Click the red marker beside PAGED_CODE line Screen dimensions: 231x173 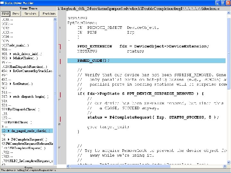pyautogui.click(x=60, y=62)
